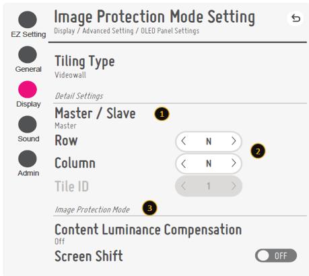Open the Admin circle icon
This screenshot has width=309, height=276.
(28, 158)
